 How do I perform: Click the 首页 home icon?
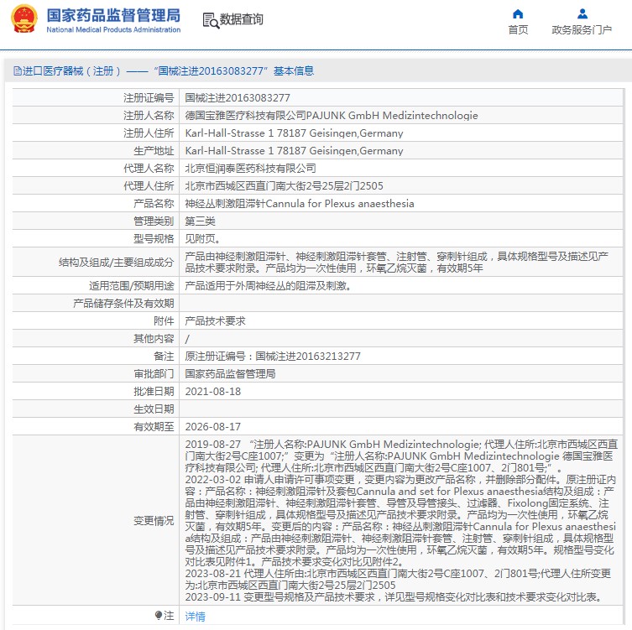pyautogui.click(x=518, y=14)
